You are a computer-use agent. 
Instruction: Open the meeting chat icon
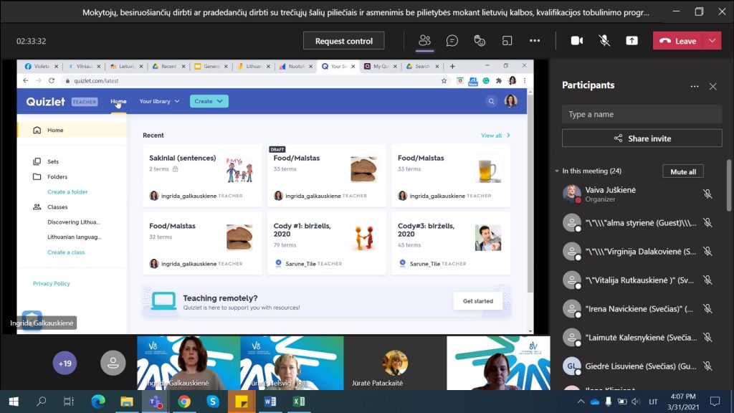click(x=452, y=41)
